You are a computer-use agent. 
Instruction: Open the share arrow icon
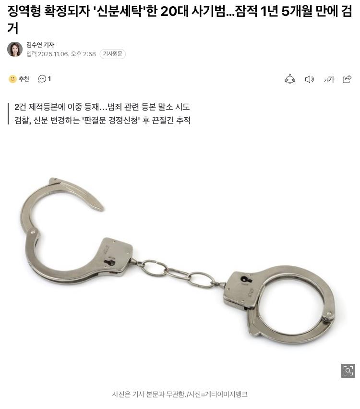(347, 79)
